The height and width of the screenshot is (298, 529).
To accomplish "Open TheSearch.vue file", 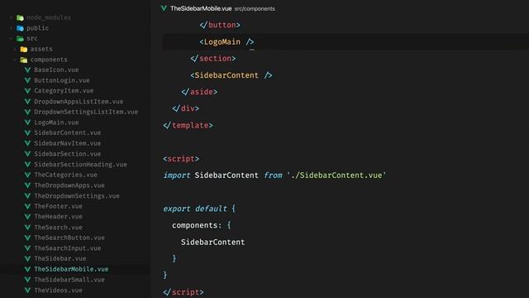I will pyautogui.click(x=59, y=227).
